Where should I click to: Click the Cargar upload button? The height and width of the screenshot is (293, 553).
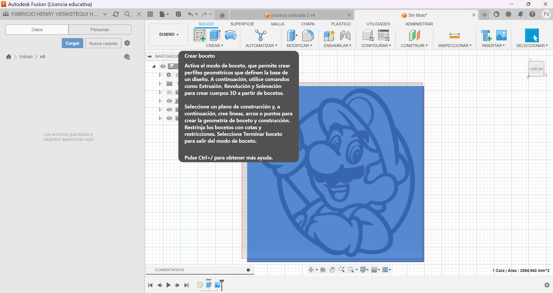pyautogui.click(x=73, y=43)
